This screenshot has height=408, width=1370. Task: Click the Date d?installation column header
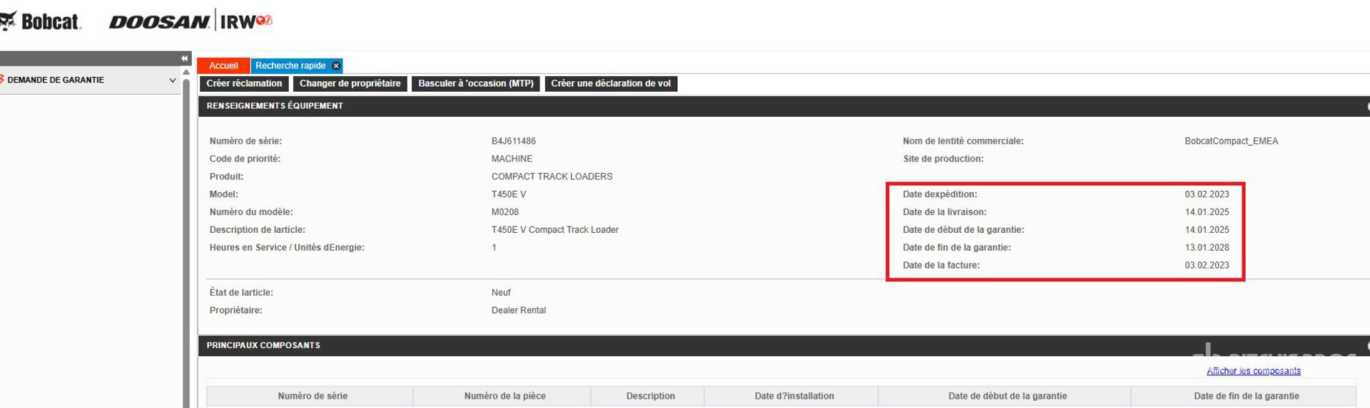click(x=793, y=396)
